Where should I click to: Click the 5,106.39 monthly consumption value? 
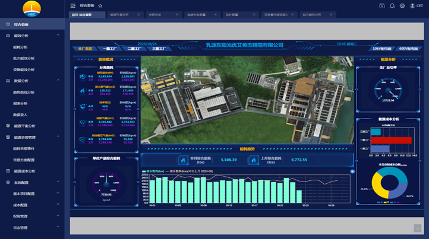[229, 160]
